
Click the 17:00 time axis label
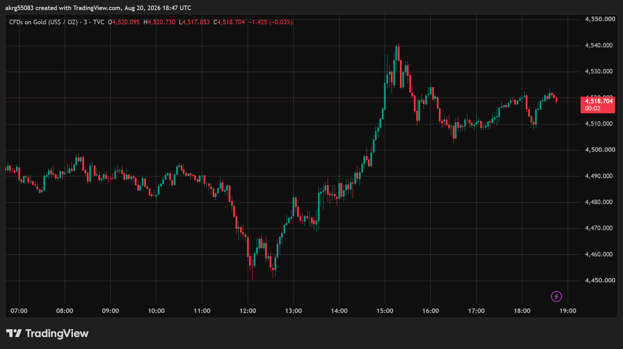[476, 311]
